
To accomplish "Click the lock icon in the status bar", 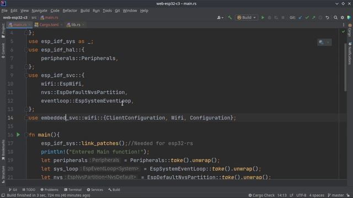I will tap(348, 195).
